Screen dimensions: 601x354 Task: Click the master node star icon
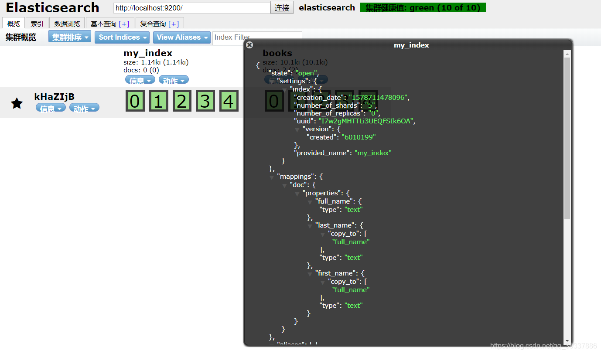(x=17, y=103)
